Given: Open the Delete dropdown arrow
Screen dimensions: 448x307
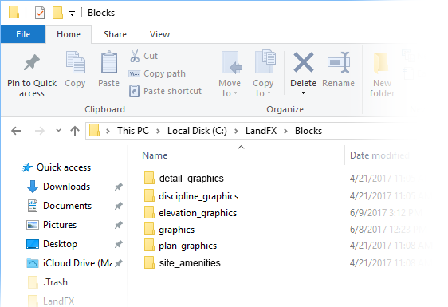Looking at the screenshot, I should click(304, 93).
